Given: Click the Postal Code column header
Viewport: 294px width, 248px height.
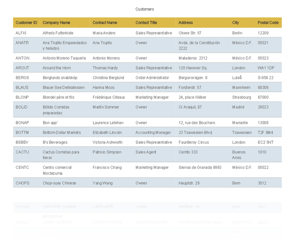Looking at the screenshot, I should coord(268,23).
